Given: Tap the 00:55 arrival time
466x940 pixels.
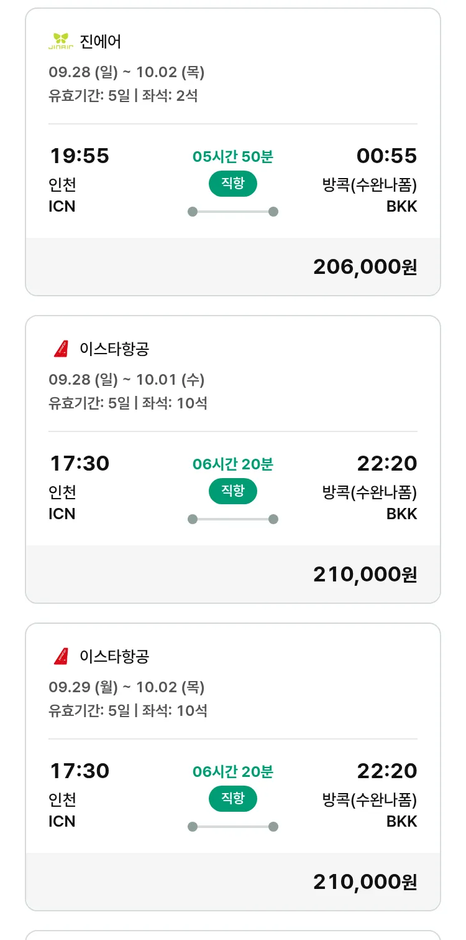Looking at the screenshot, I should 386,156.
